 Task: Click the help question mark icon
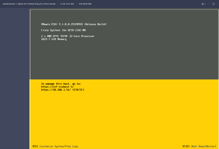coord(213,4)
